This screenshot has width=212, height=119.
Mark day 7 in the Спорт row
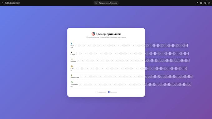click(100, 53)
